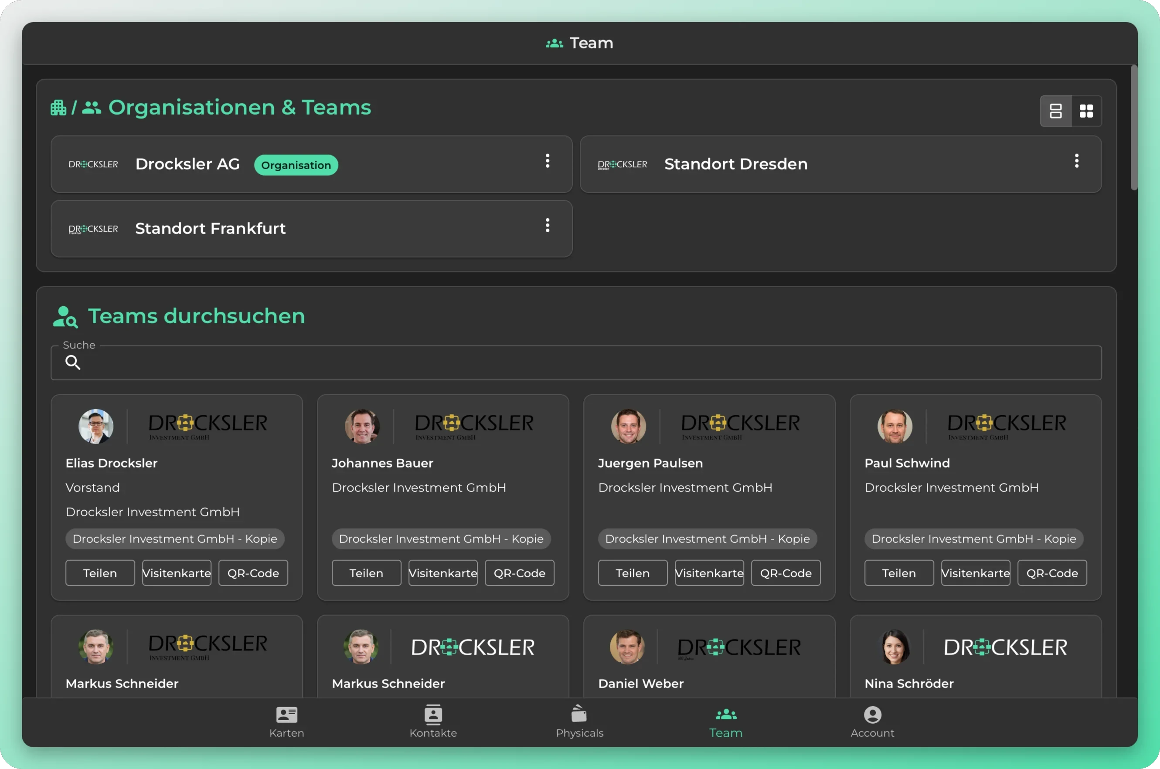Switch to grid view layout
Screen dimensions: 1160x769
tap(1086, 111)
